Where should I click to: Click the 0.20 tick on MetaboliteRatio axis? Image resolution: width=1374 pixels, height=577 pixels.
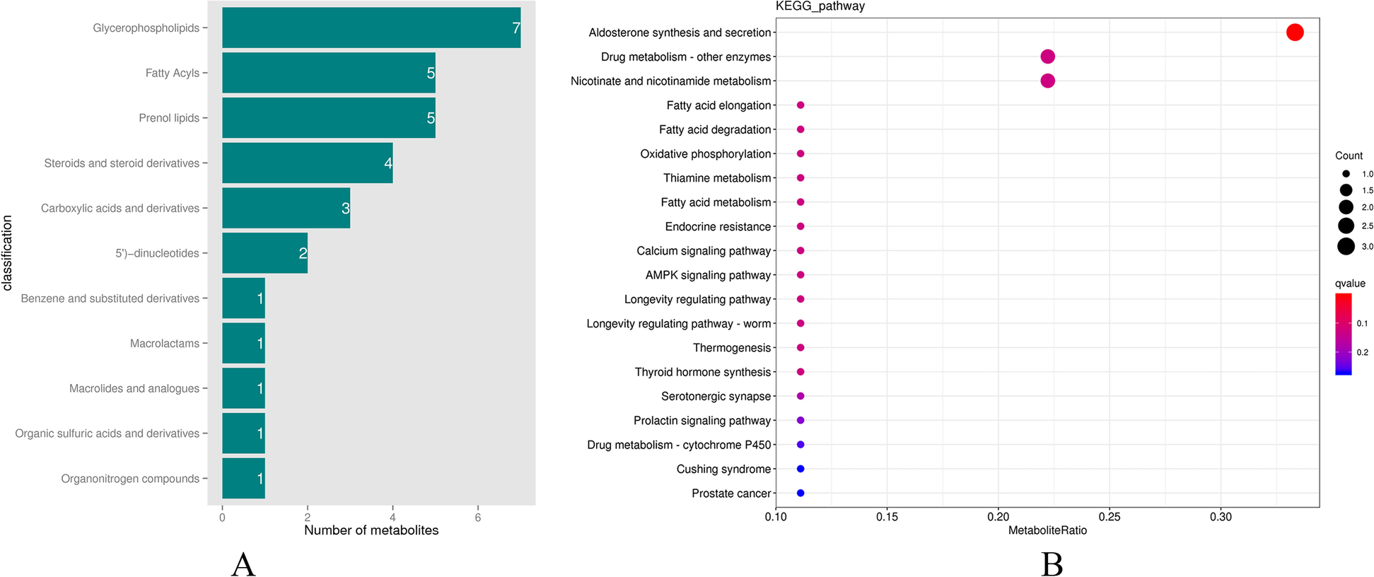click(x=999, y=517)
